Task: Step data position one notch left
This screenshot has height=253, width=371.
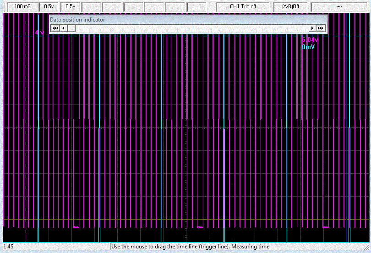Action: 64,28
